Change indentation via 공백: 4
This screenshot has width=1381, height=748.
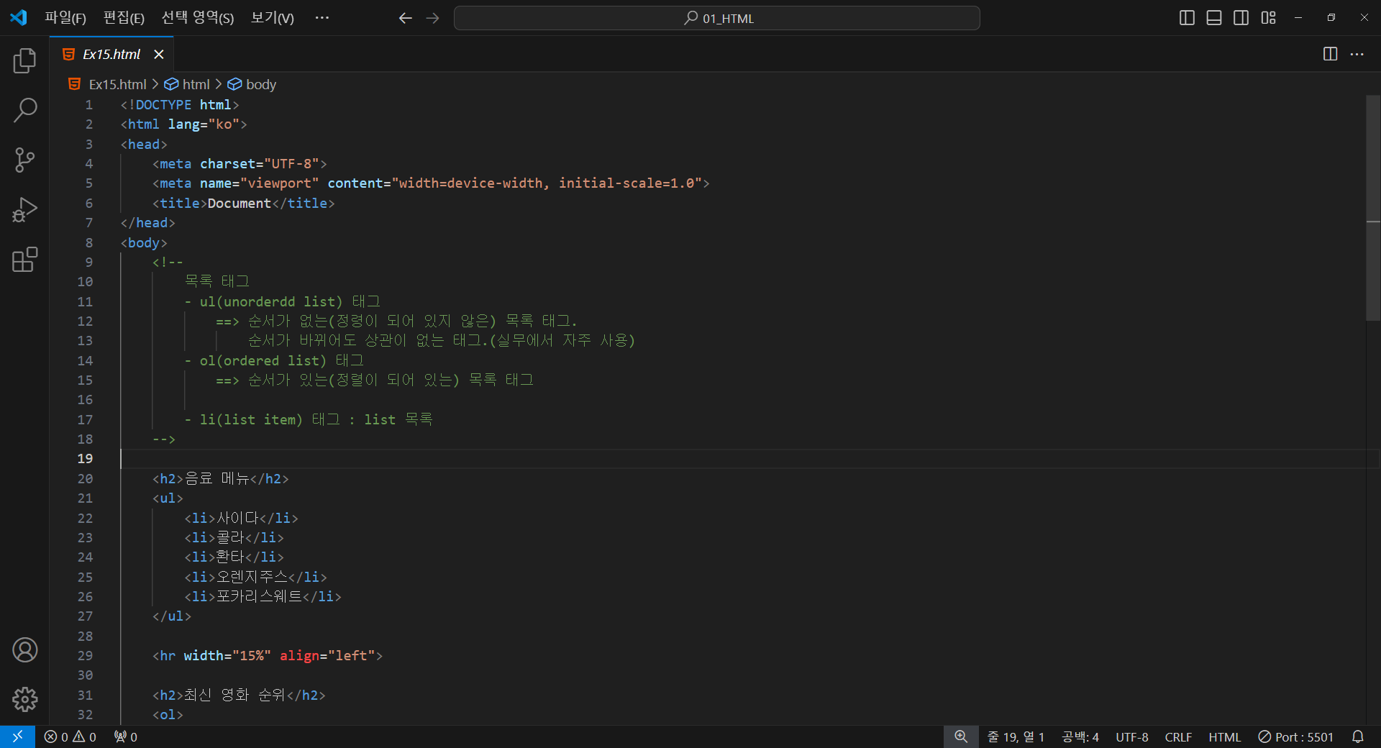click(x=1080, y=737)
